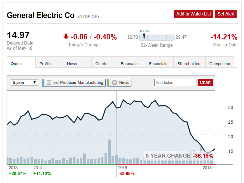
Task: Click Add to Watch List button
Action: point(194,14)
